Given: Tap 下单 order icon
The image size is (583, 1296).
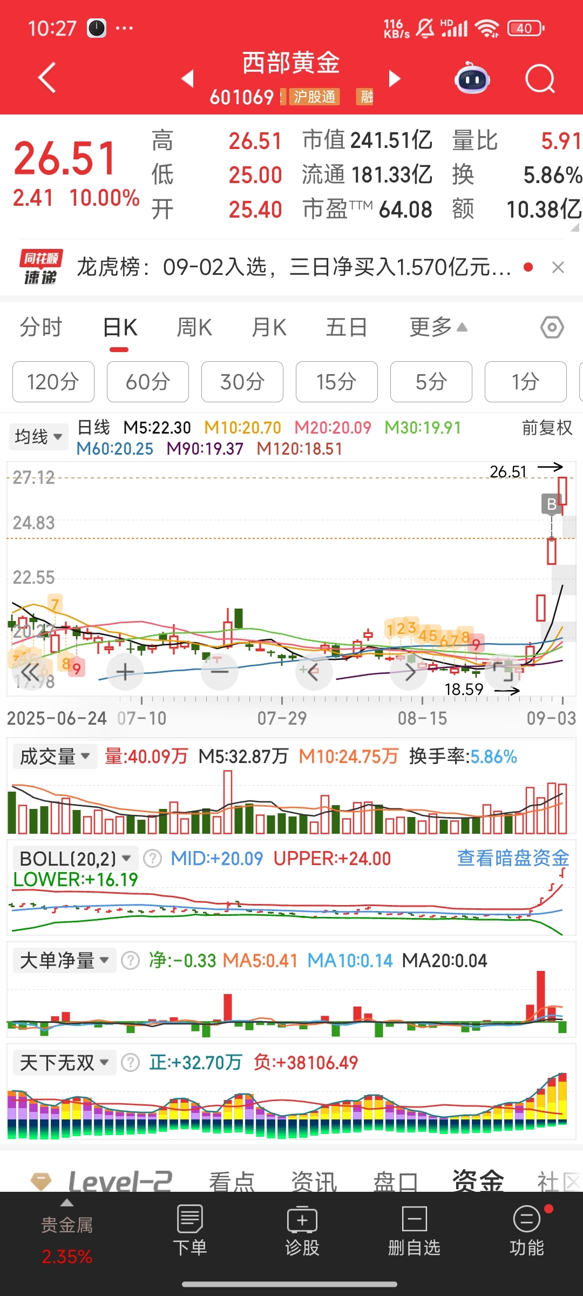Looking at the screenshot, I should [x=189, y=1231].
